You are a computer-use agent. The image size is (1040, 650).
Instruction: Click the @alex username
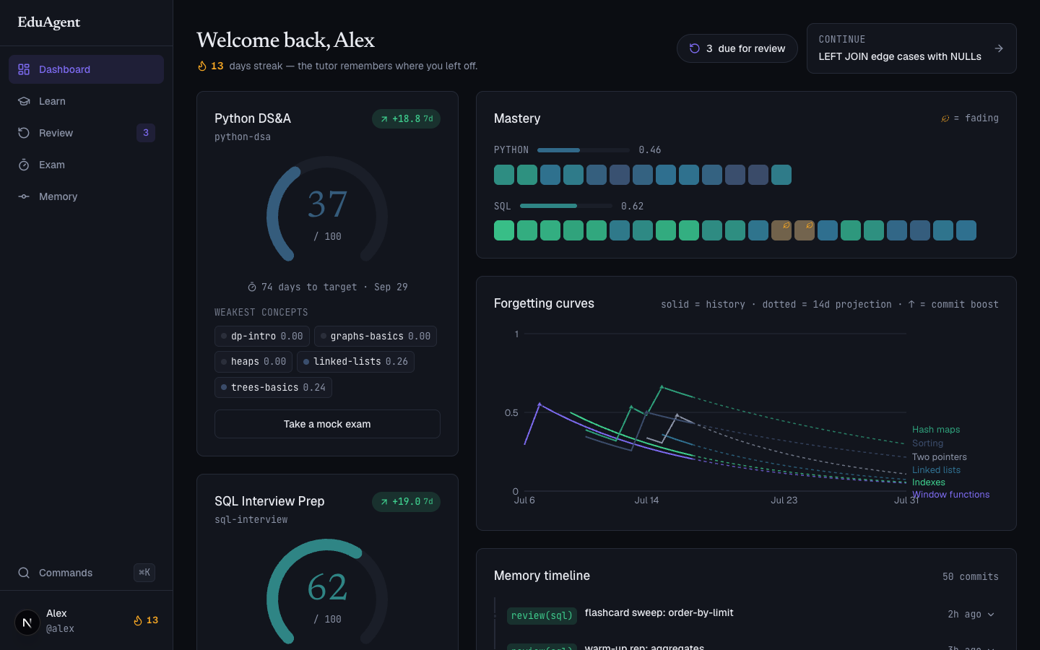[60, 629]
